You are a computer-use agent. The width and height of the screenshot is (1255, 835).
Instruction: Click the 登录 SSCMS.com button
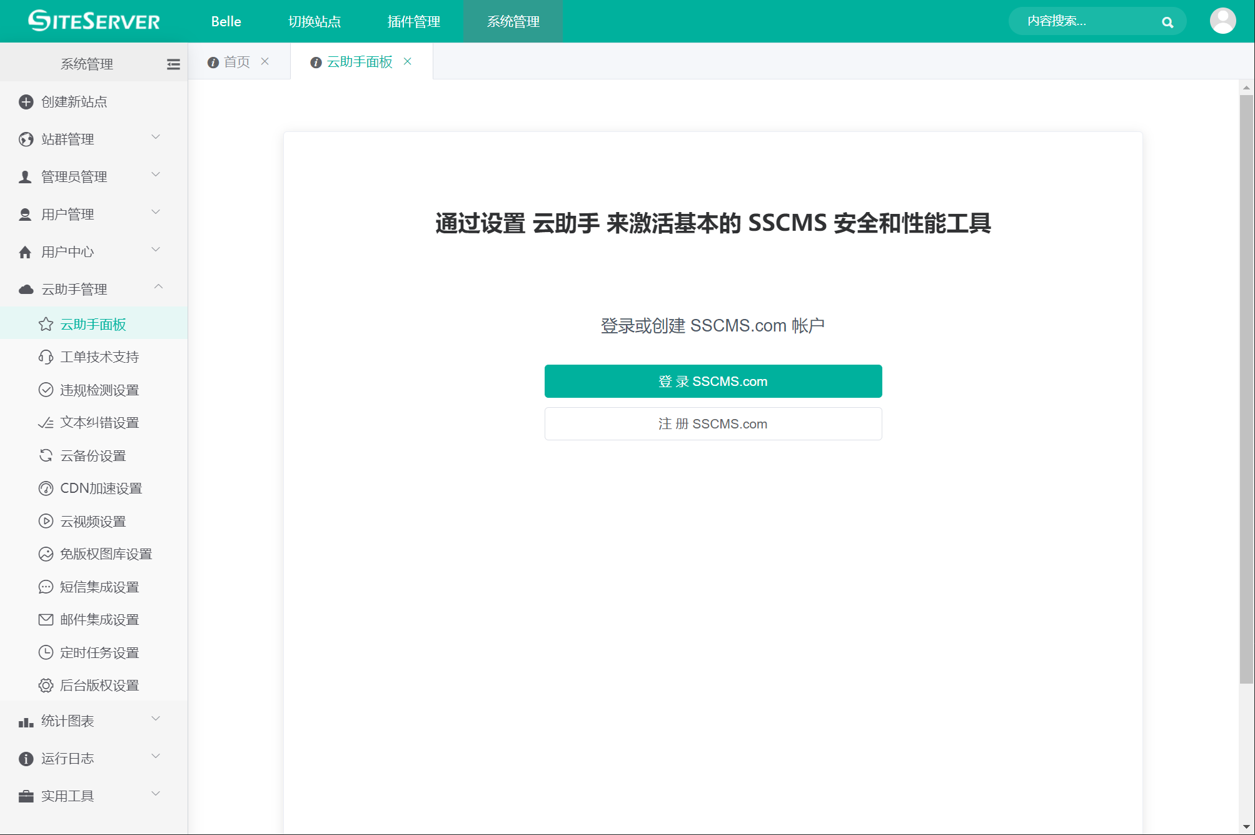pyautogui.click(x=713, y=382)
